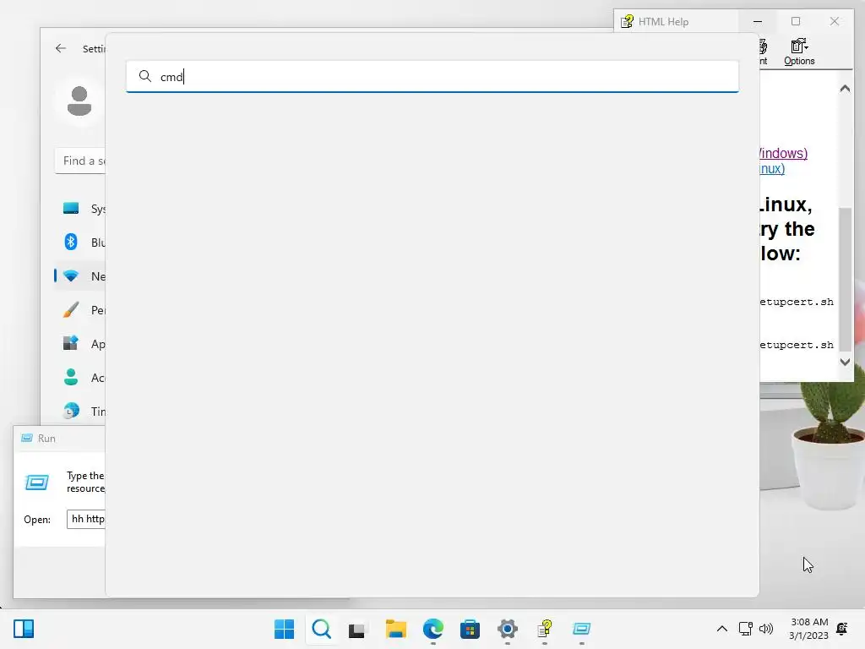
Task: Click the Run dialog title icon
Action: (x=26, y=439)
